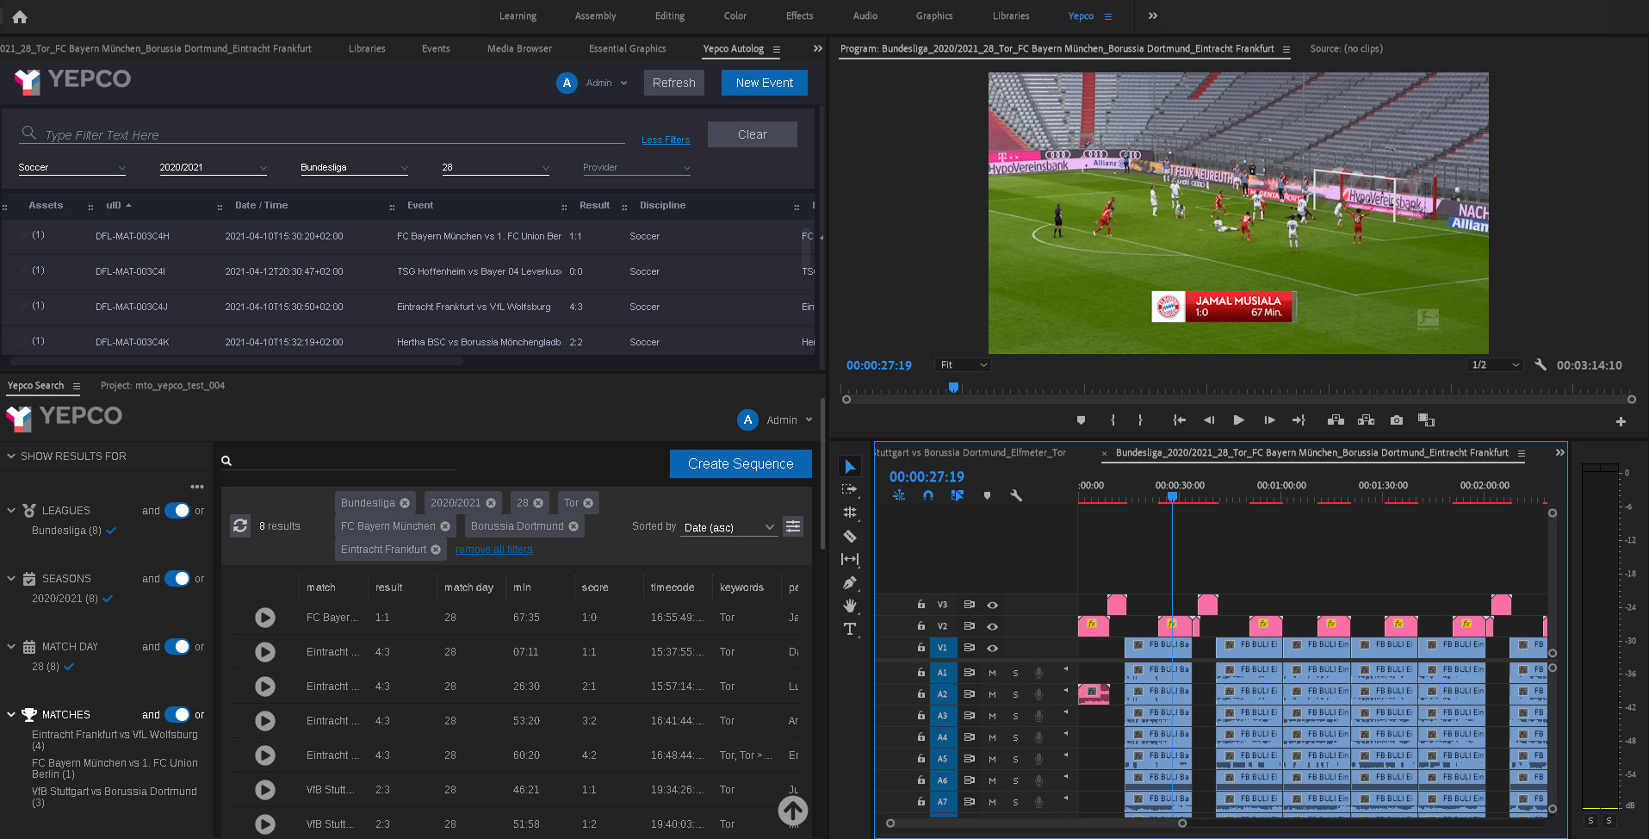Open the Fit zoom level dropdown
Screen dimensions: 1649x839
tap(963, 365)
